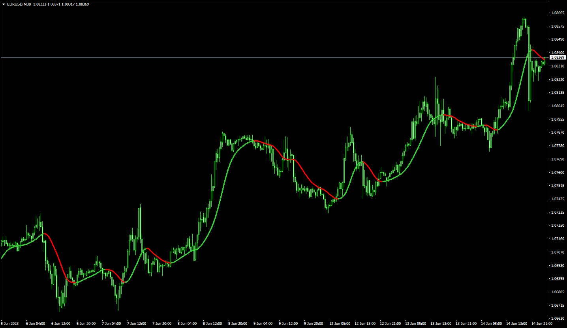Click the 1.06630 price axis label
This screenshot has width=567, height=328.
558,318
